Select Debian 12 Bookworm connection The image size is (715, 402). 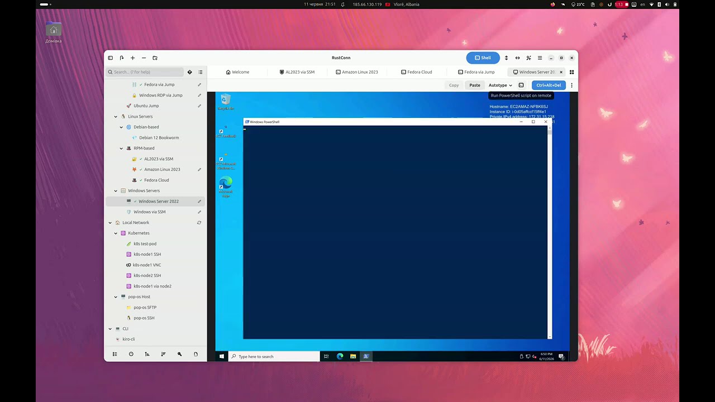(x=155, y=138)
